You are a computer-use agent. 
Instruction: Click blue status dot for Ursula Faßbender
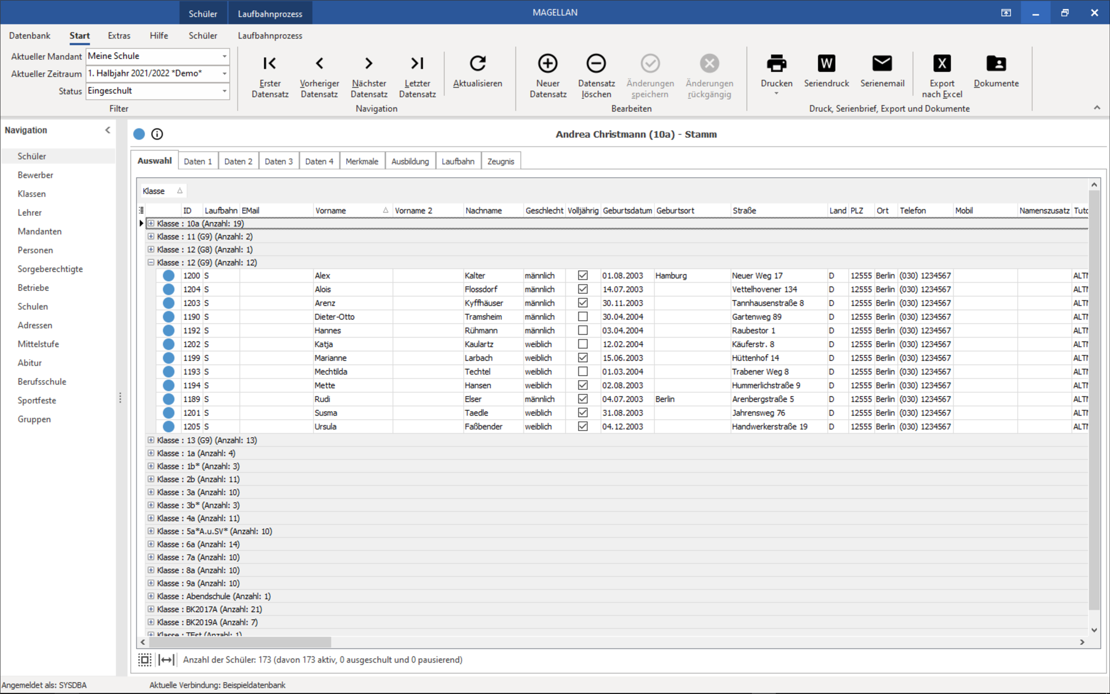[x=169, y=426]
